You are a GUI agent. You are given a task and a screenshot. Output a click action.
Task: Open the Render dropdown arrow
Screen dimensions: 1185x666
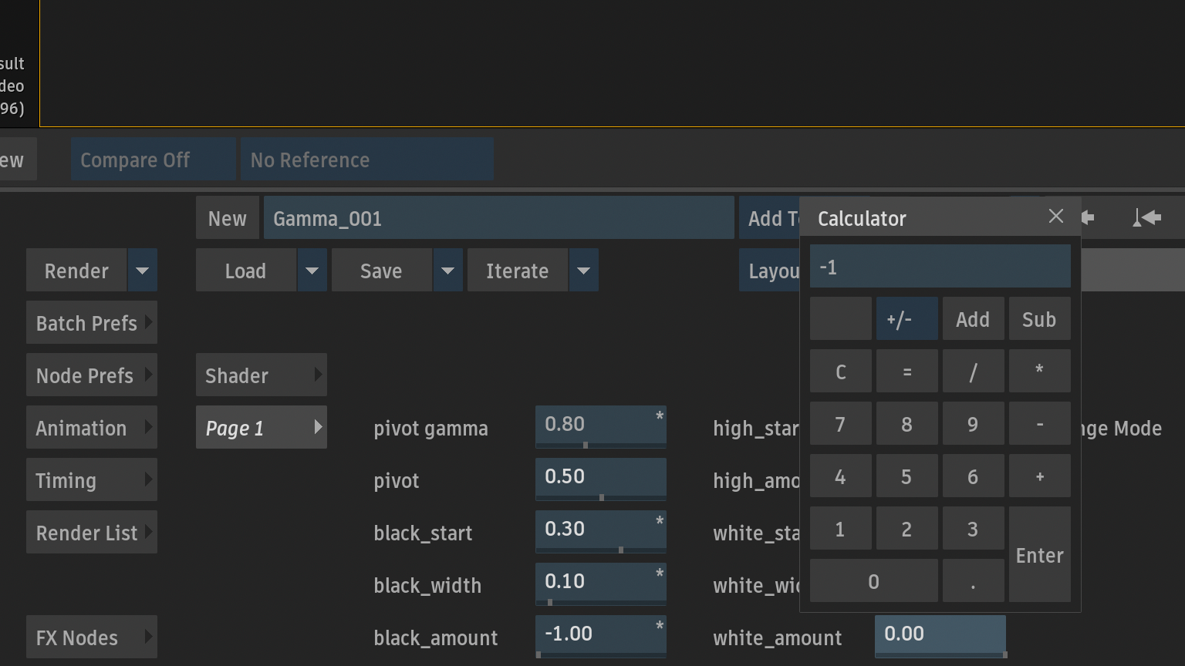click(x=142, y=270)
